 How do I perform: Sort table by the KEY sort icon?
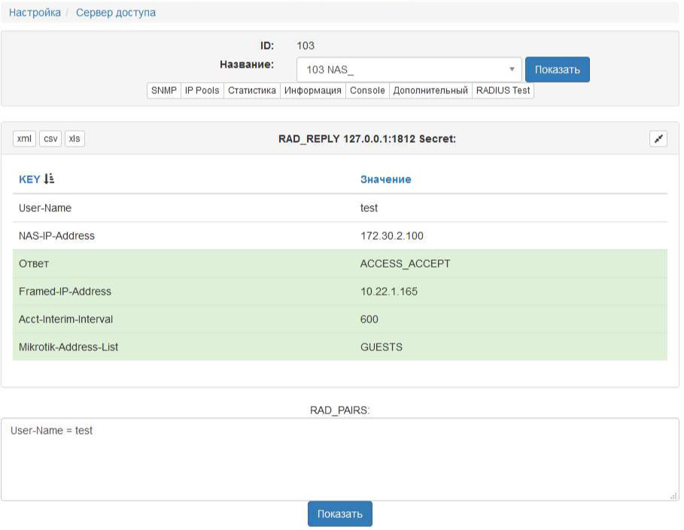point(49,179)
